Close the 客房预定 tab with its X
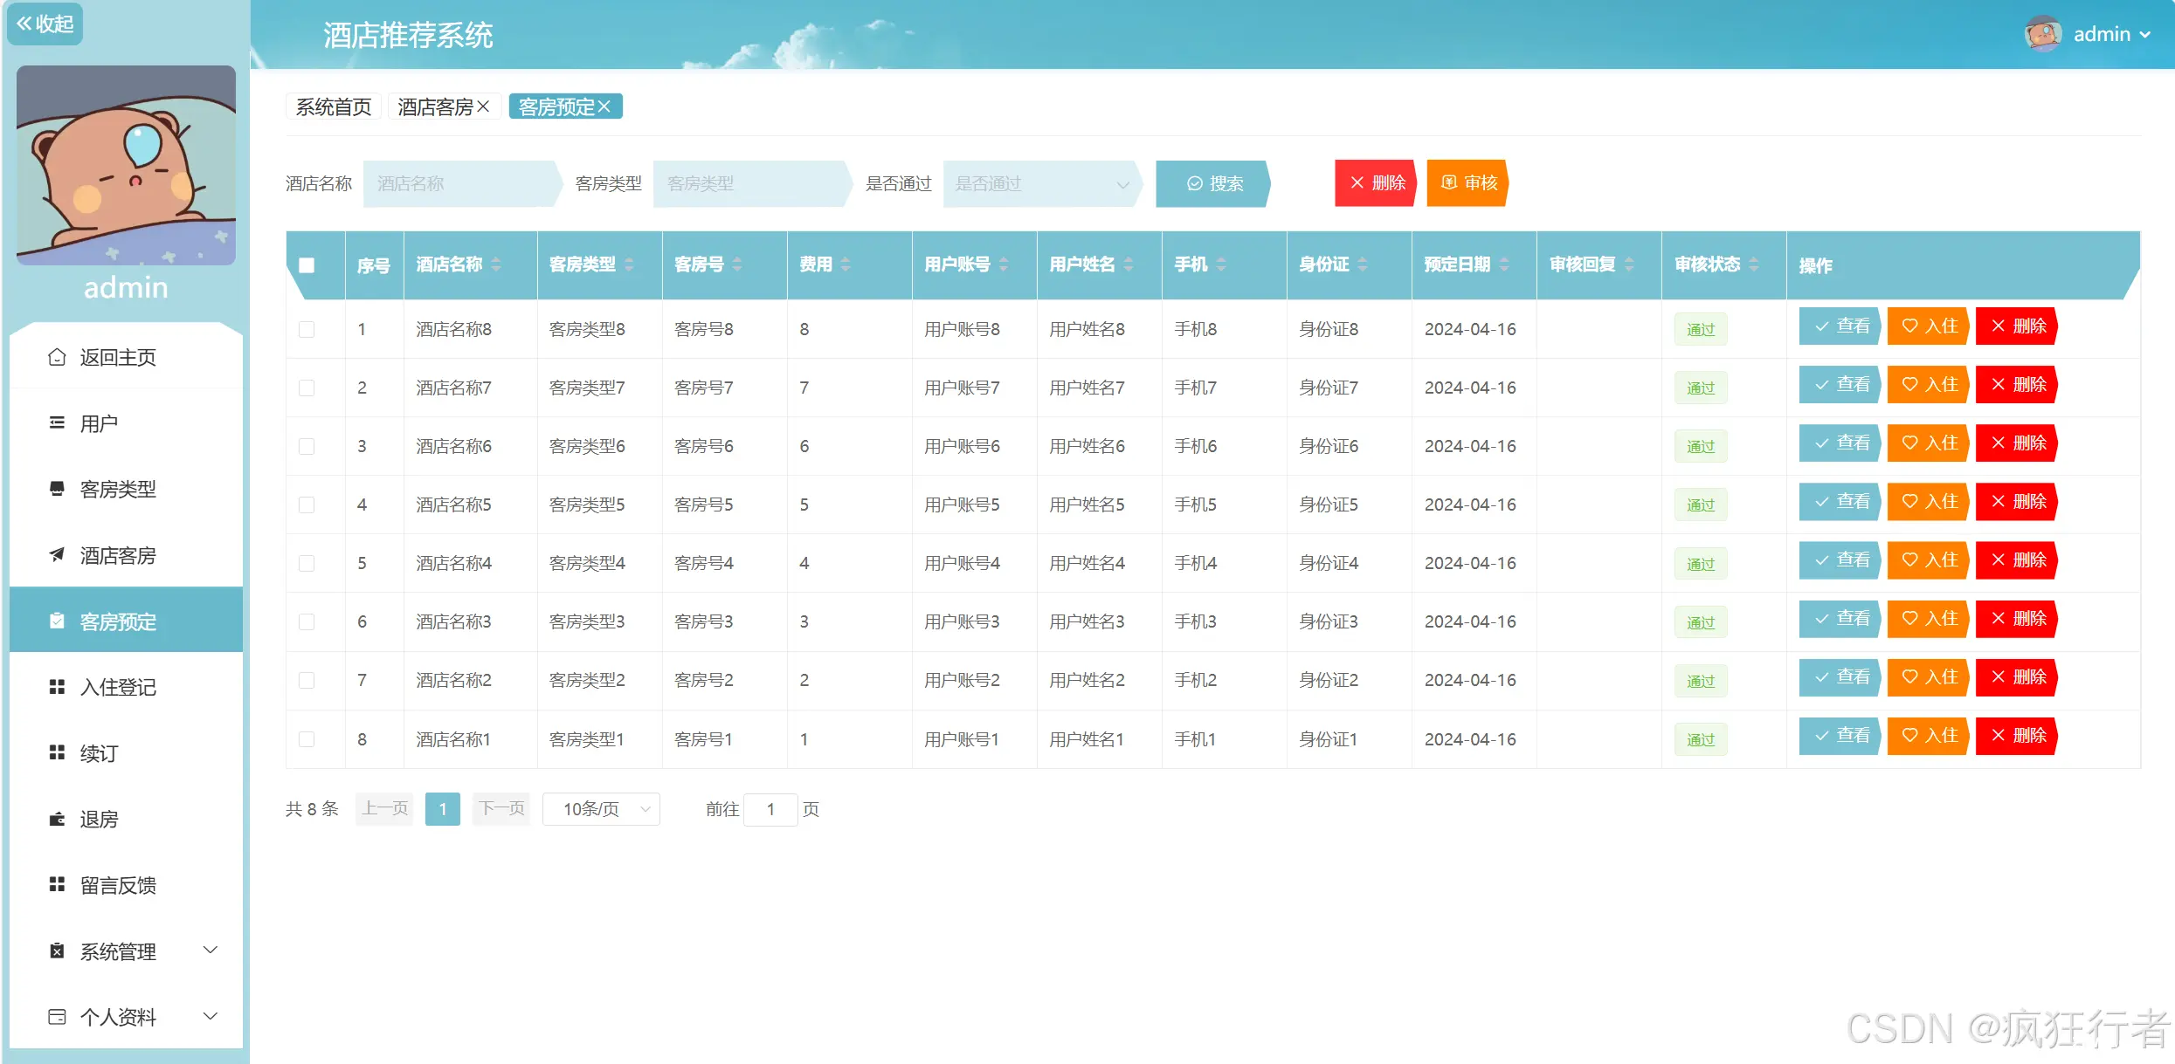This screenshot has height=1064, width=2175. pos(604,106)
